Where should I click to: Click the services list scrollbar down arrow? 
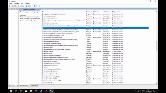(x=157, y=83)
